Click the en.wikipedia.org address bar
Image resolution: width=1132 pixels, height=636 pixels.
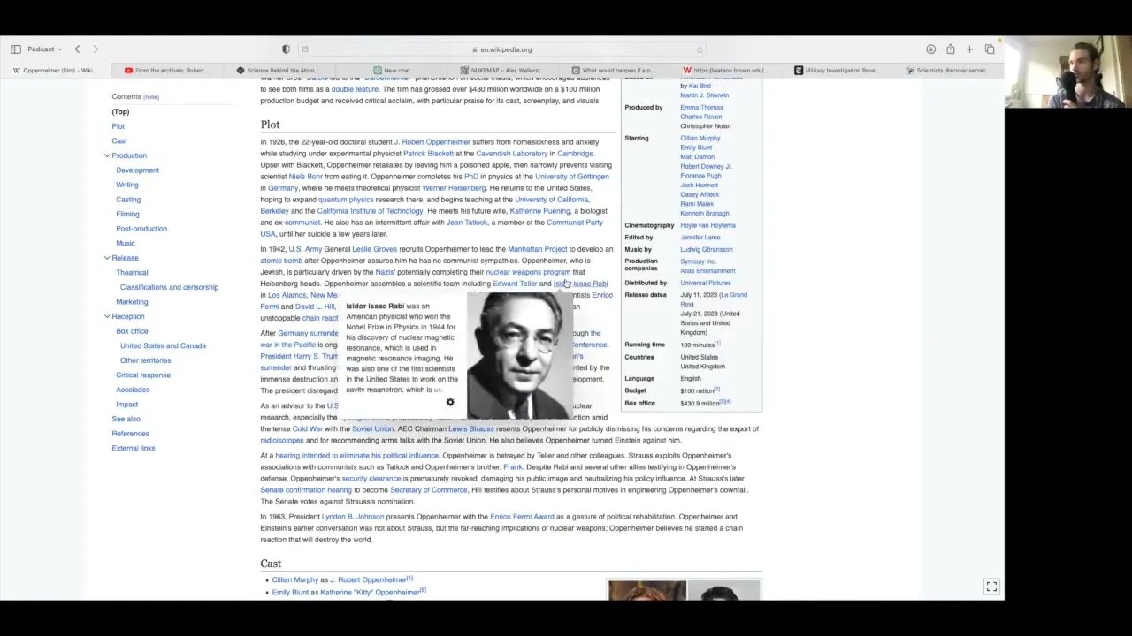[501, 49]
